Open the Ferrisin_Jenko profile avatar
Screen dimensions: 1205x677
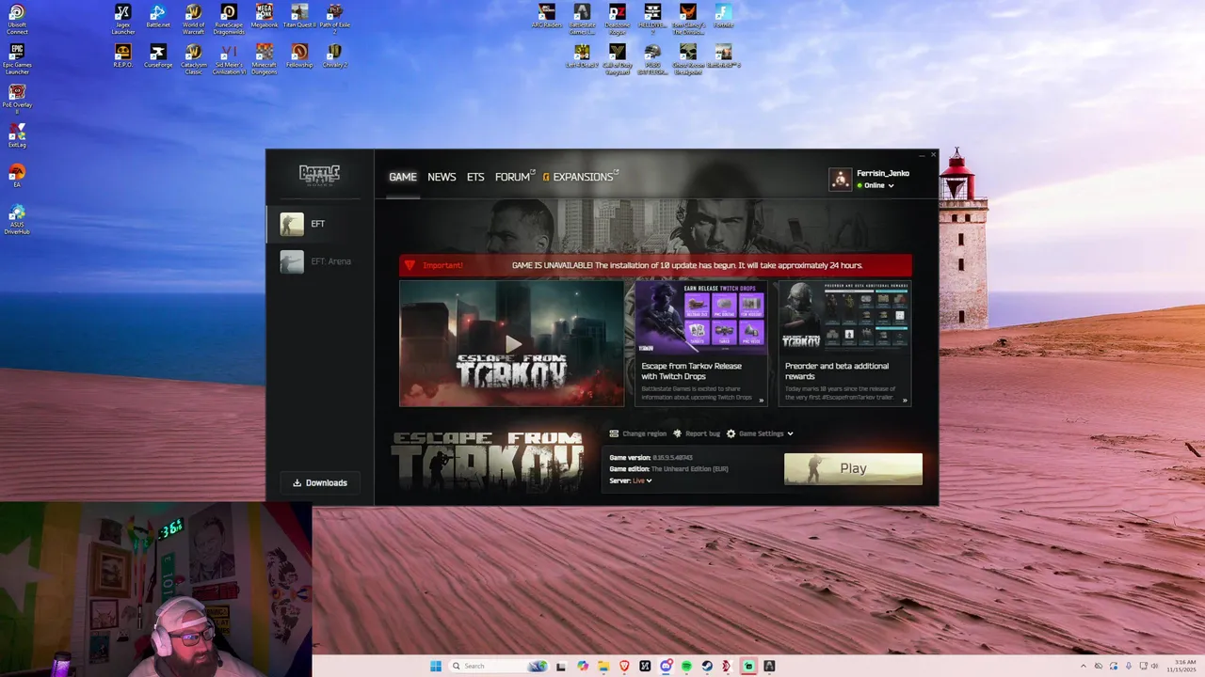point(840,179)
